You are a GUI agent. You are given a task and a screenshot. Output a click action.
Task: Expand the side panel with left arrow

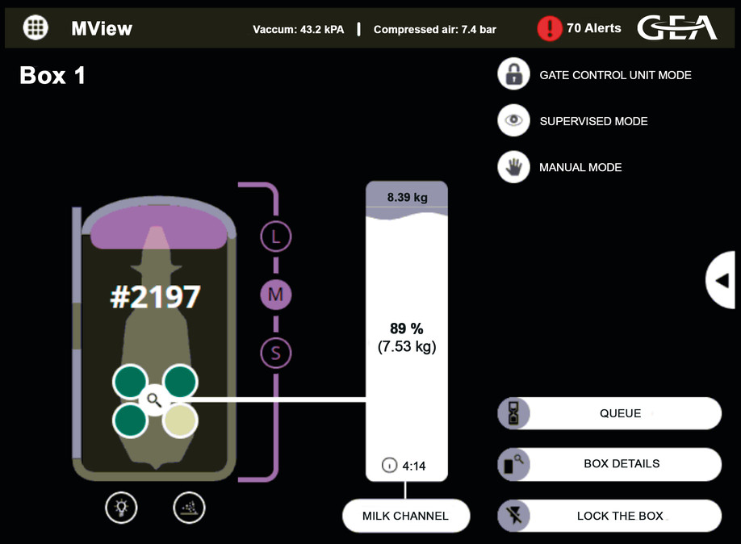pos(722,280)
